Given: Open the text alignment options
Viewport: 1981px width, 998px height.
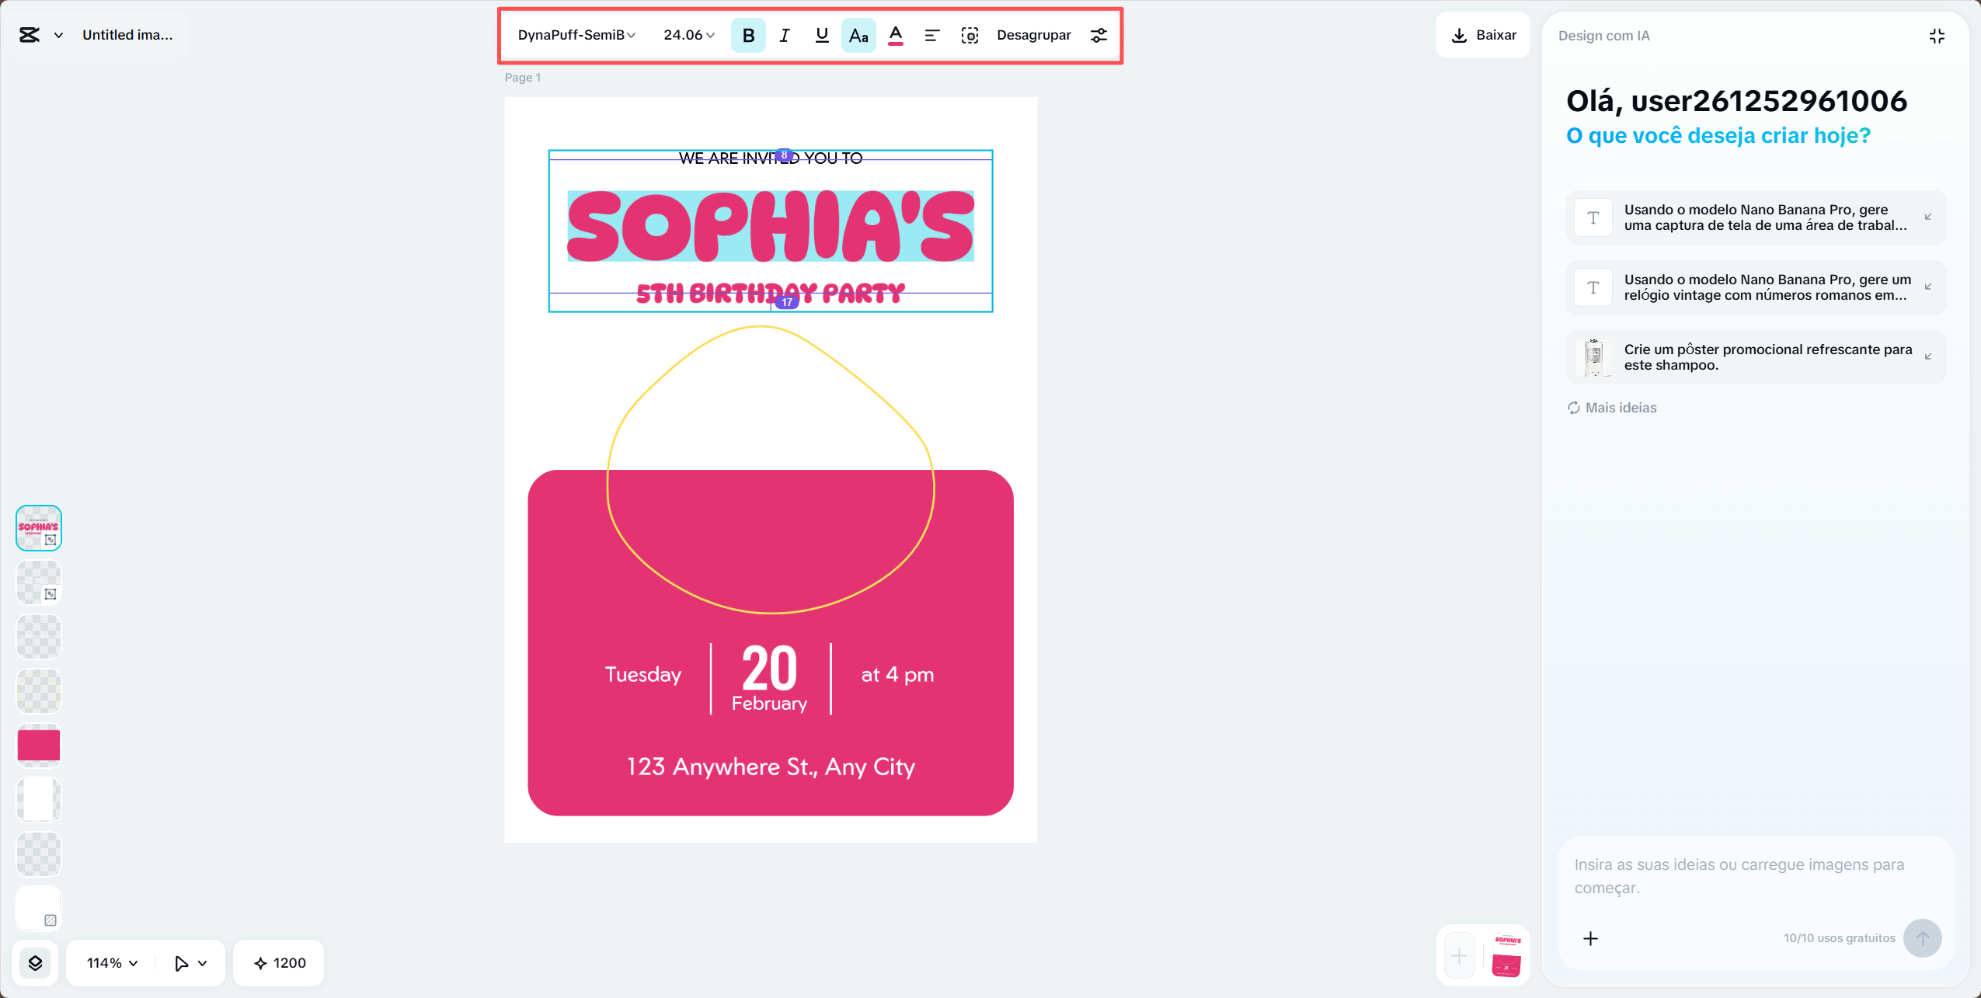Looking at the screenshot, I should [x=931, y=36].
